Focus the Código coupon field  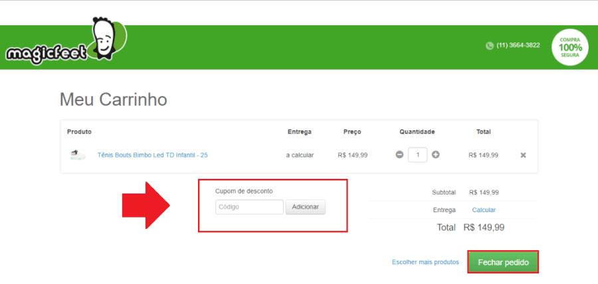(x=249, y=207)
